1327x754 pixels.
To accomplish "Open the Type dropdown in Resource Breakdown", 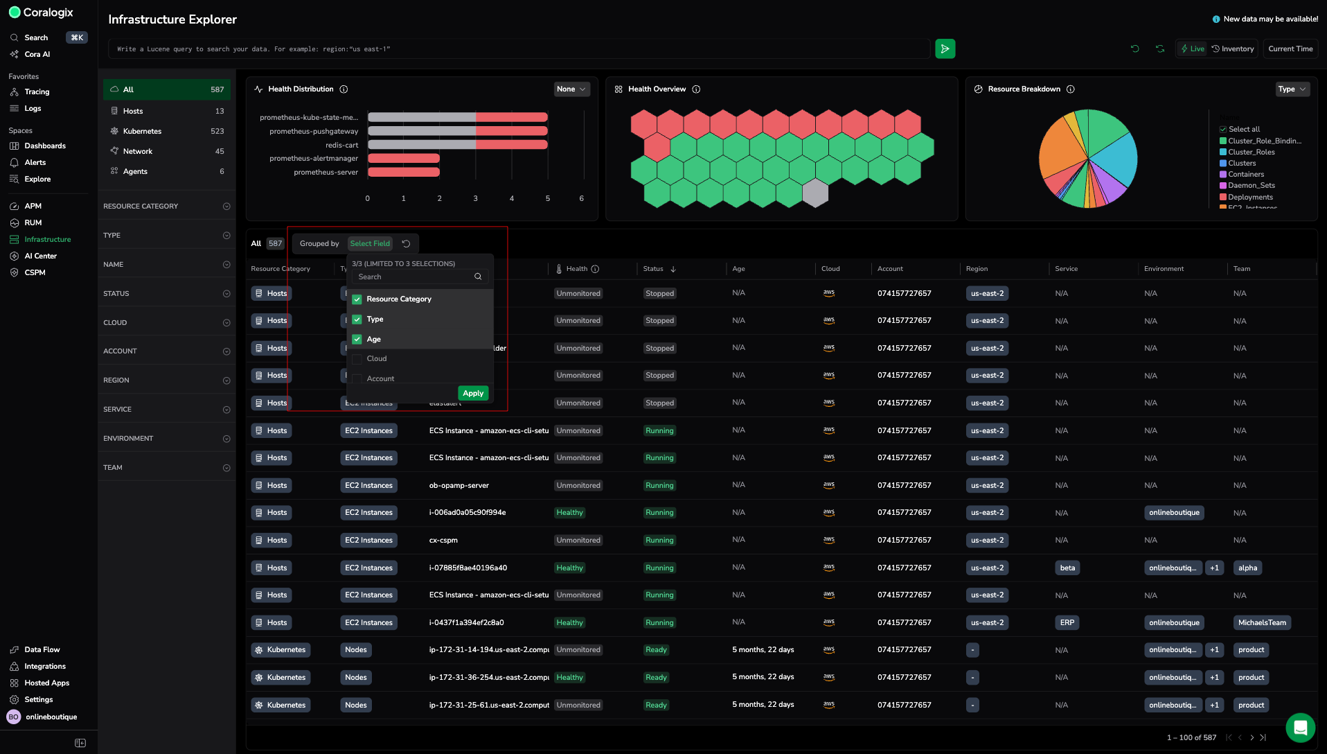I will tap(1292, 89).
